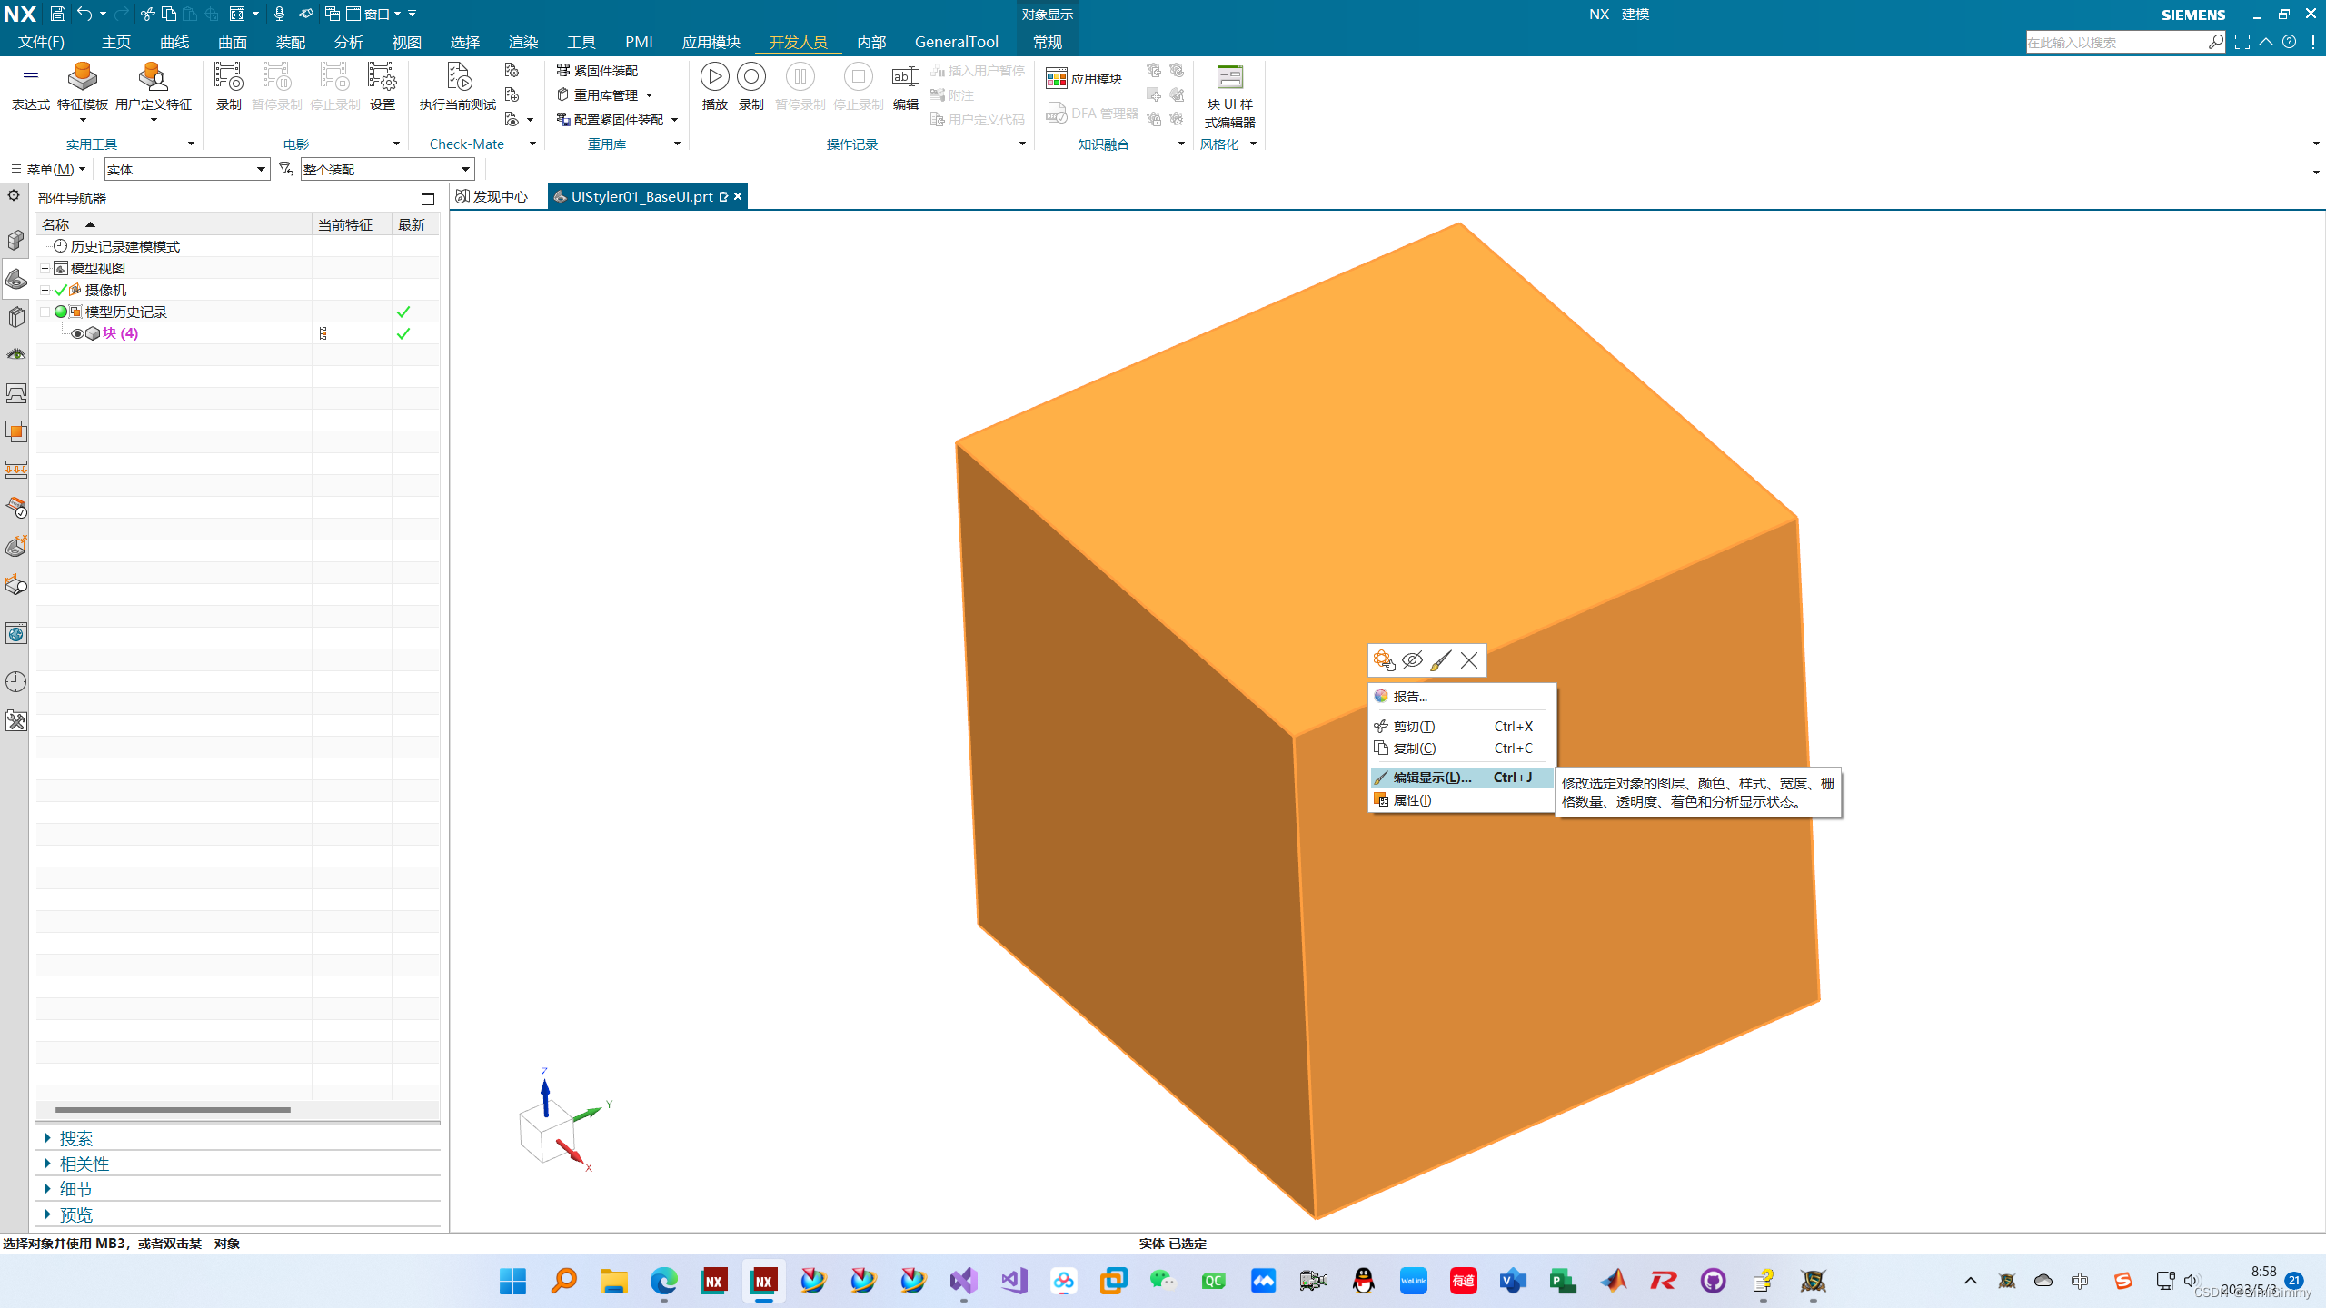Click the 录制 journal record button
2326x1308 pixels.
pyautogui.click(x=750, y=87)
